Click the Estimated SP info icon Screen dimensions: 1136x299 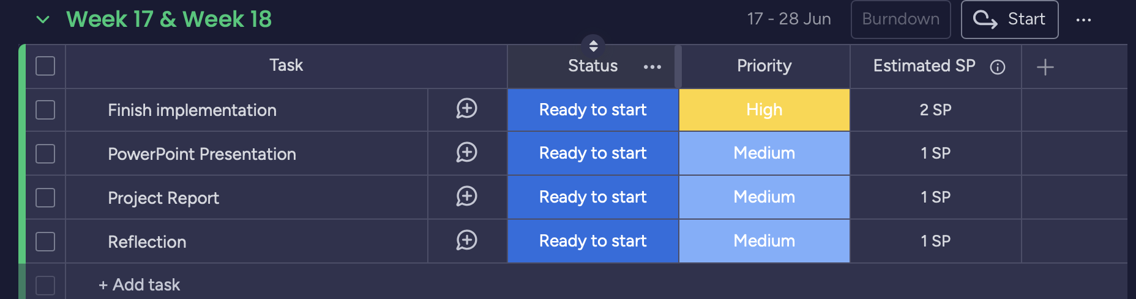pos(998,67)
